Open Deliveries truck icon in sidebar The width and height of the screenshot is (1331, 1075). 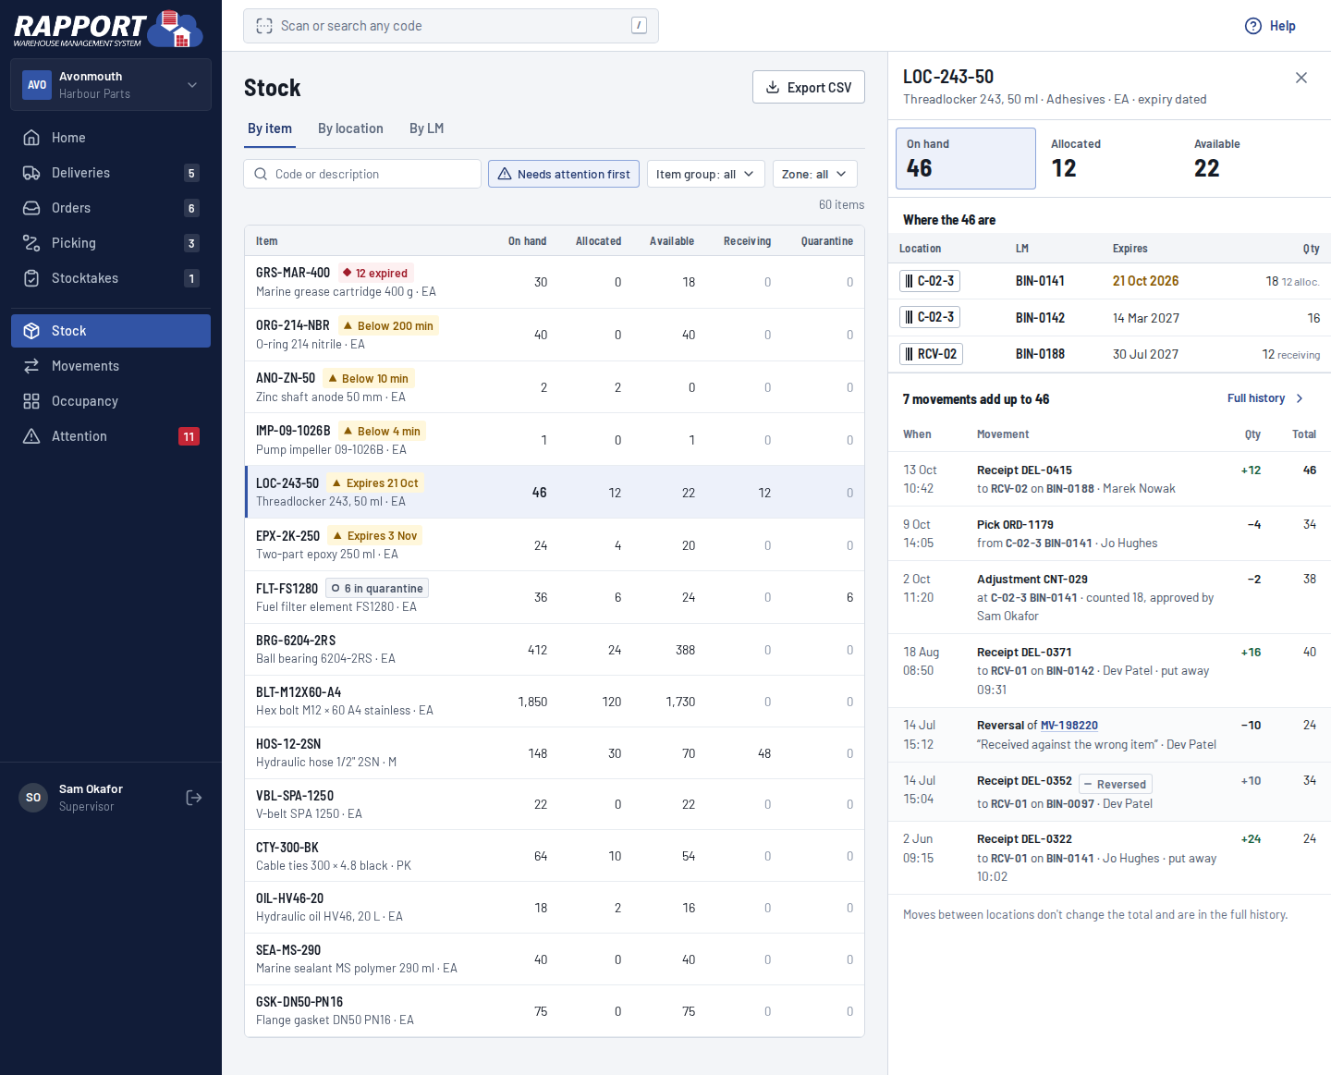click(31, 173)
